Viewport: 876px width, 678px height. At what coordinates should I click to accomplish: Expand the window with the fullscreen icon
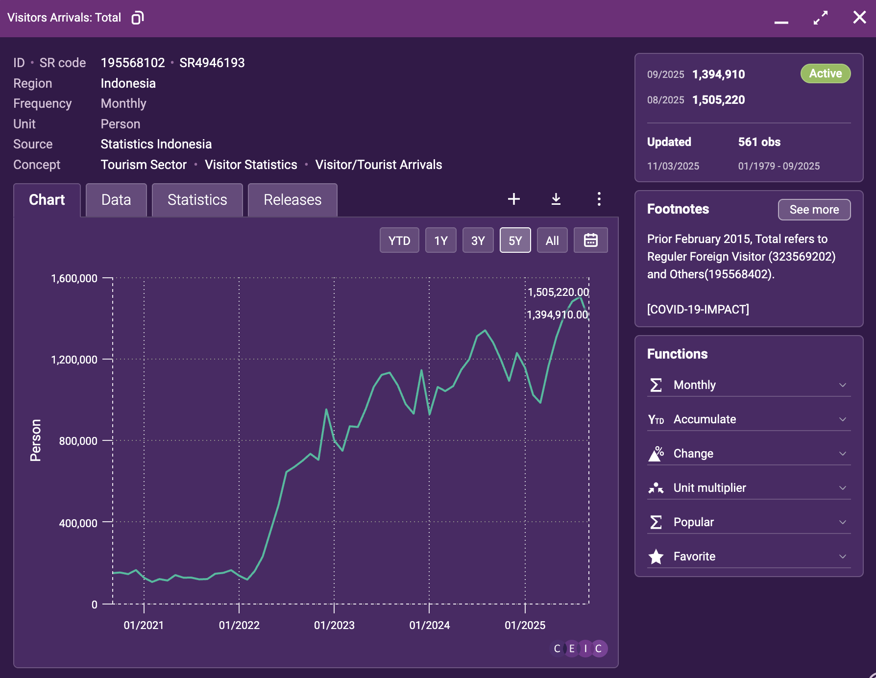820,18
